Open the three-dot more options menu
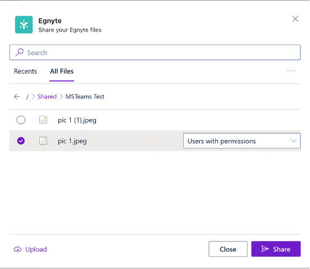310x269 pixels. coord(291,71)
